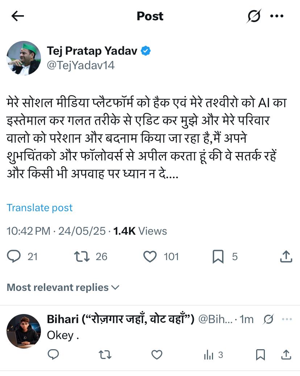
Task: Open the reply composer on Tej Pratap's post
Action: pyautogui.click(x=14, y=256)
